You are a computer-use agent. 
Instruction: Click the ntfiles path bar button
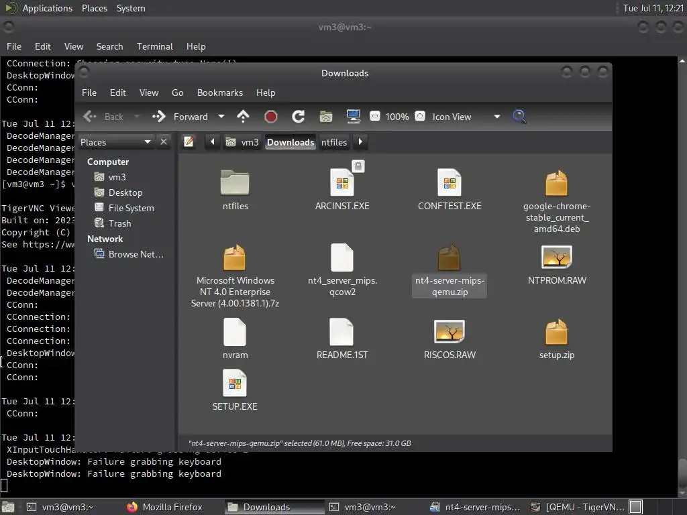334,142
